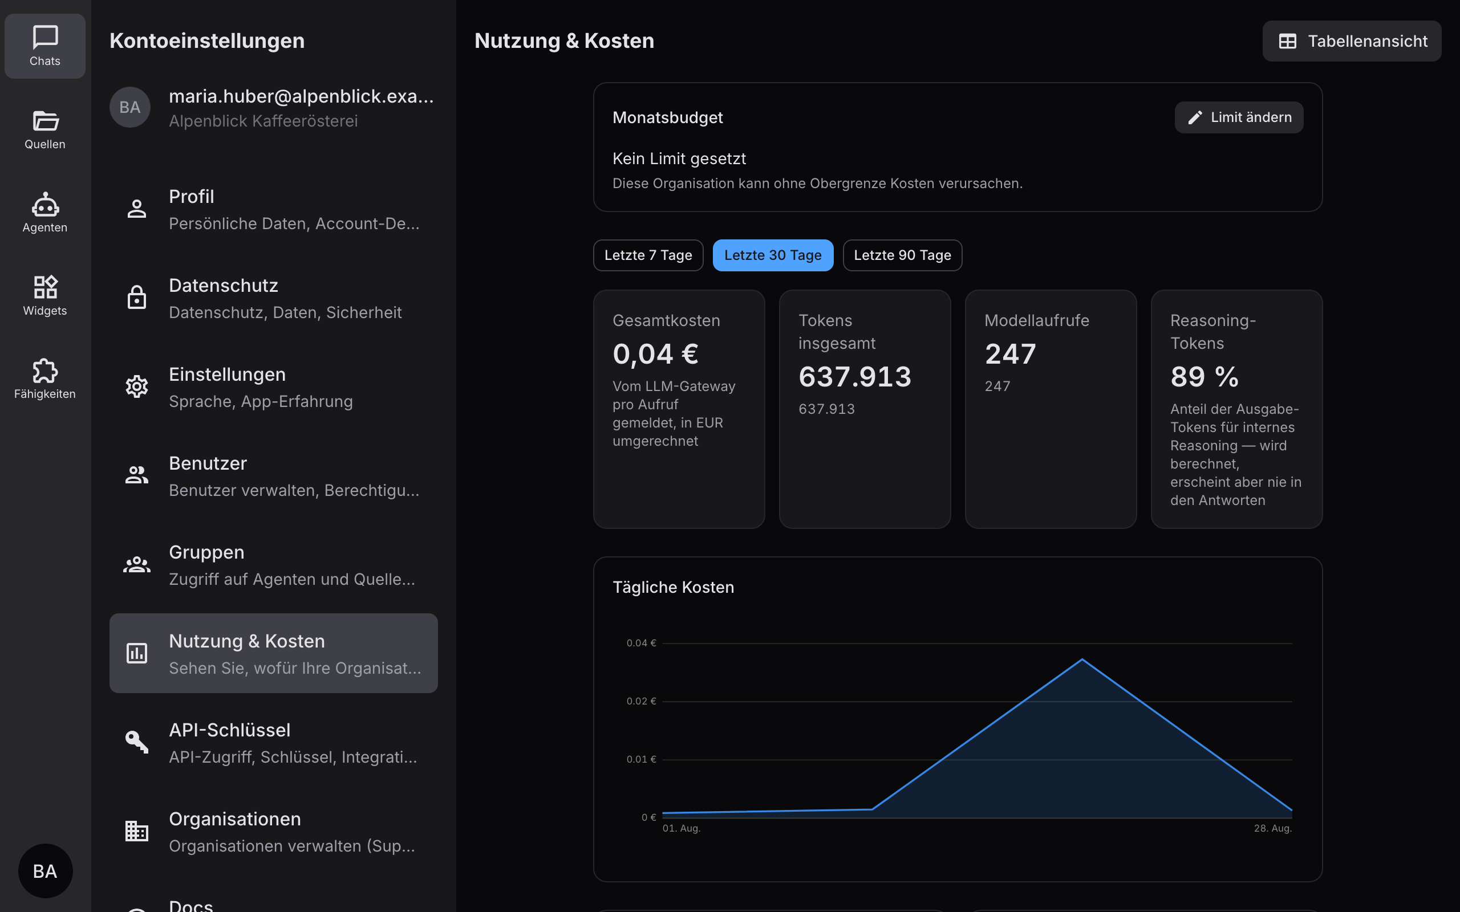Click the Monatsbudget card title
Viewport: 1460px width, 912px height.
(x=667, y=117)
